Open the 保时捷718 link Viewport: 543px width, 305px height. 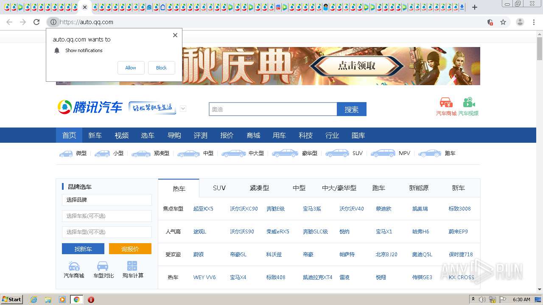461,255
